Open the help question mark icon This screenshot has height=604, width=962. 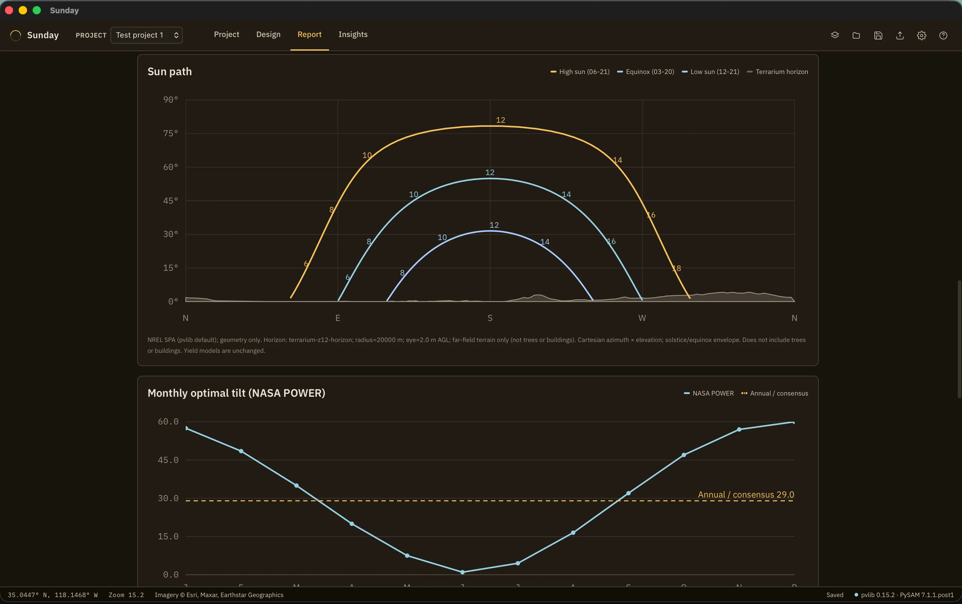click(943, 35)
